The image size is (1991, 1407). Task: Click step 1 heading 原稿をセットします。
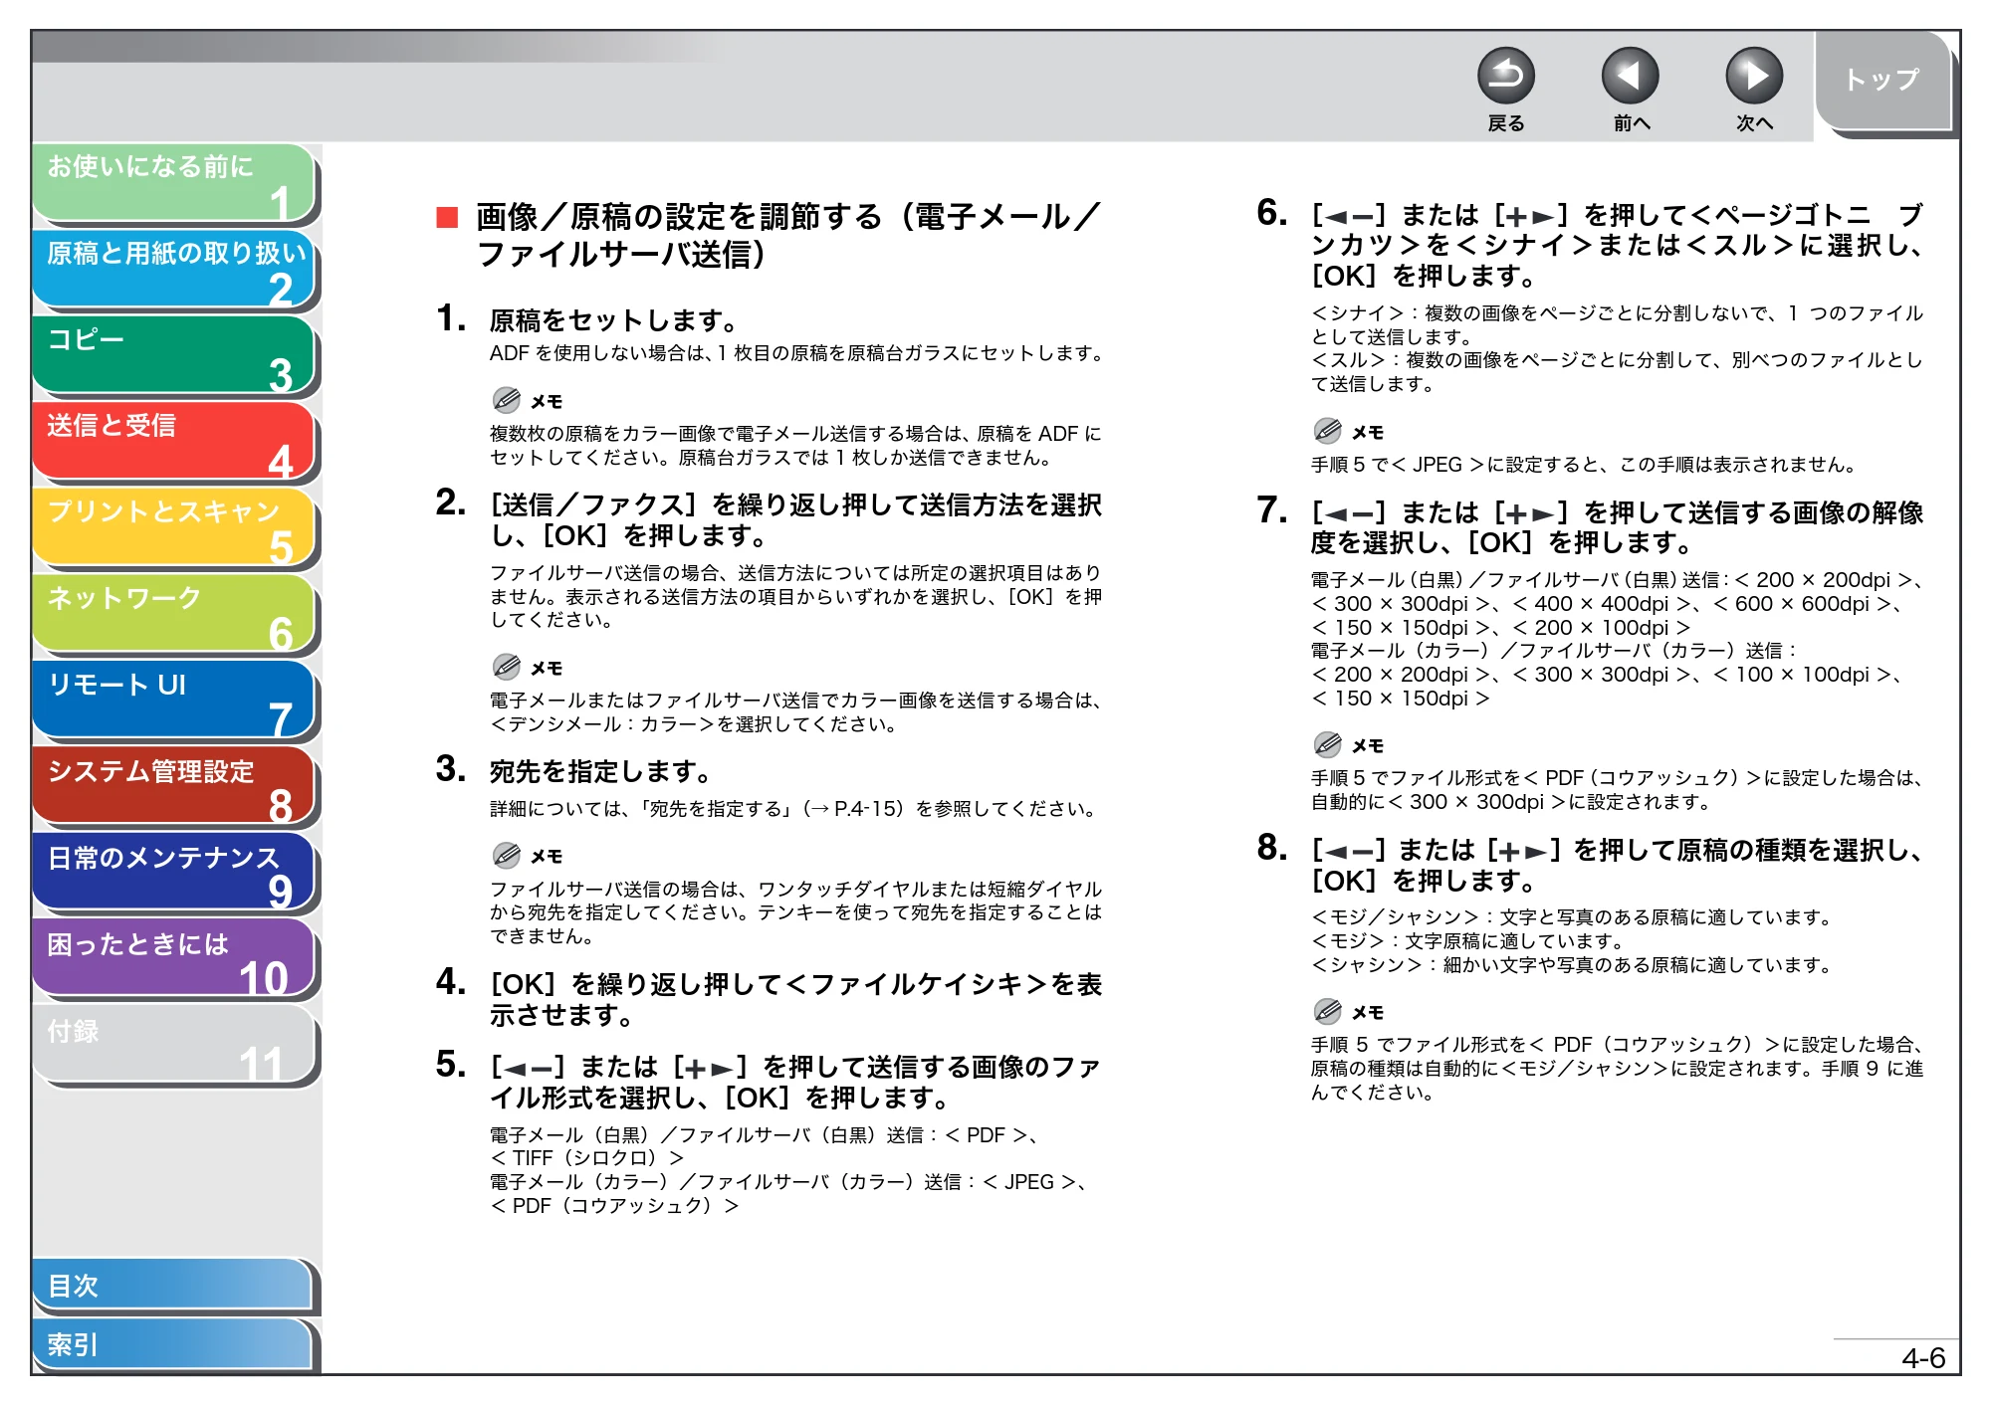[x=613, y=320]
